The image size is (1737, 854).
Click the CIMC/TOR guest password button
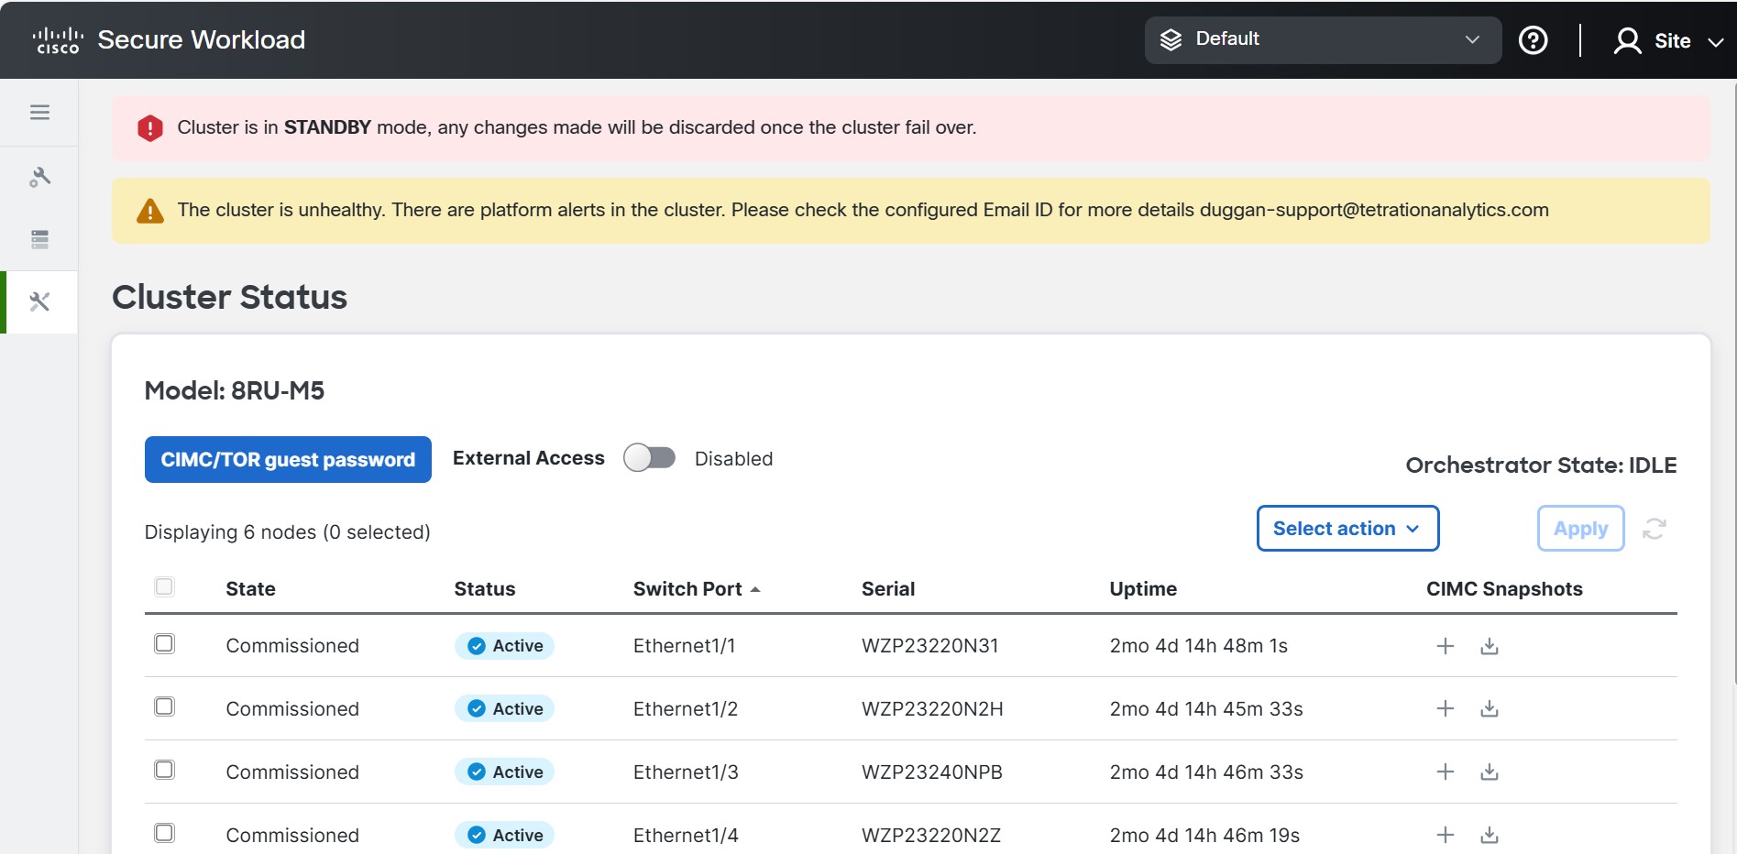point(288,460)
